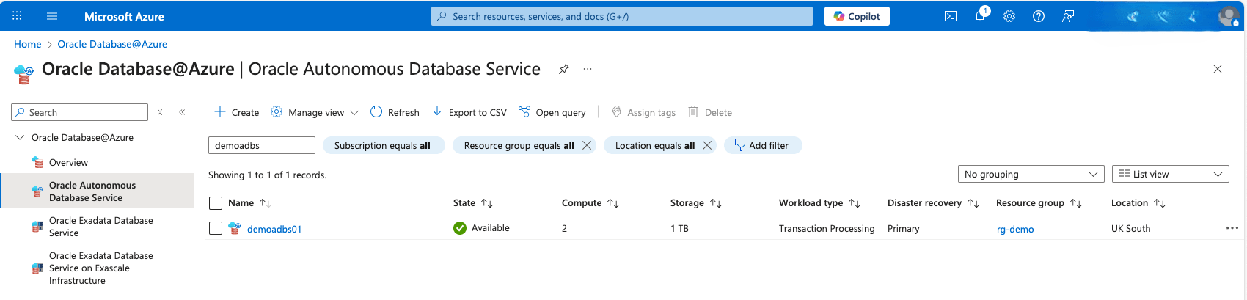This screenshot has height=300, width=1247.
Task: Select the demoadbs01 row checkbox
Action: click(216, 228)
